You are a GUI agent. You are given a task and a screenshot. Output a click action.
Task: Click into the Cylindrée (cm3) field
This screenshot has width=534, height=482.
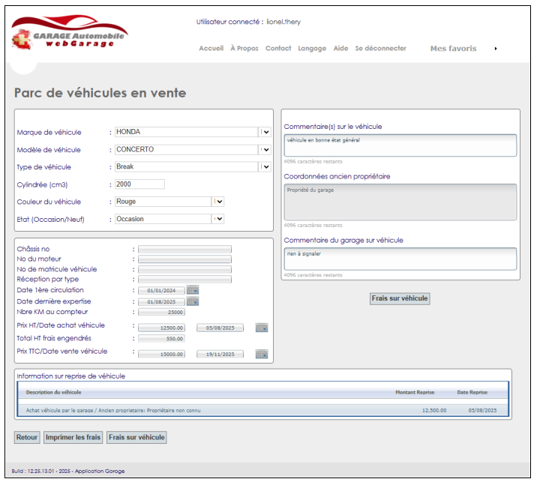coord(139,184)
